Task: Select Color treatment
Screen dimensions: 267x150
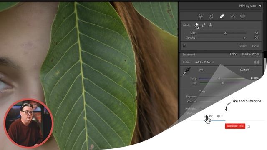Action: tap(233, 54)
